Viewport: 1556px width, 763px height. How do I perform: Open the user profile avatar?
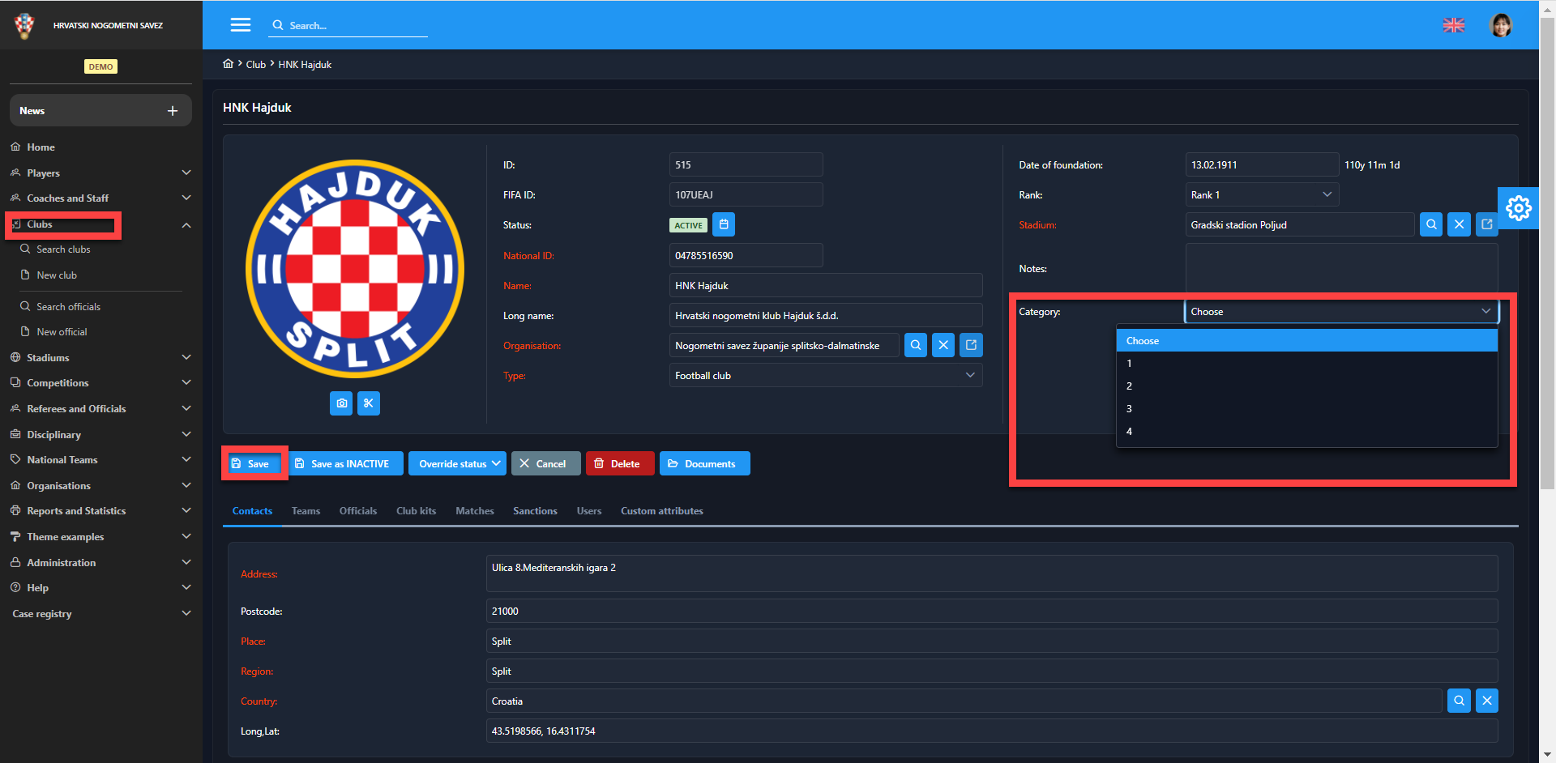point(1501,25)
